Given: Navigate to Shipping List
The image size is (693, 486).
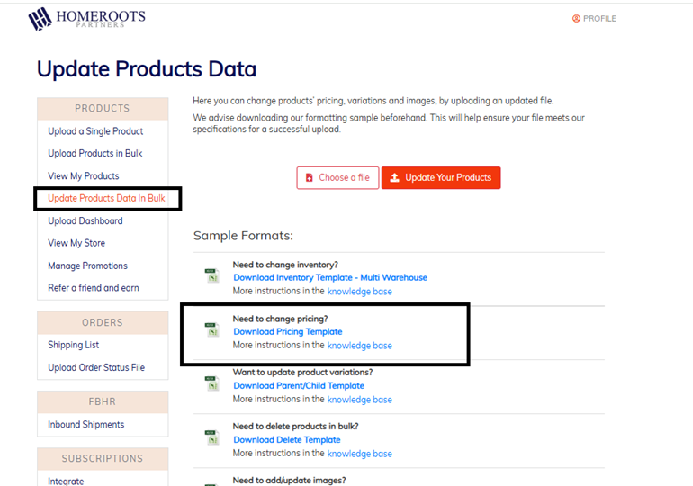Looking at the screenshot, I should [73, 346].
